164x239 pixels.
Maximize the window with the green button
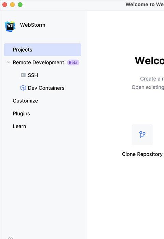click(20, 5)
